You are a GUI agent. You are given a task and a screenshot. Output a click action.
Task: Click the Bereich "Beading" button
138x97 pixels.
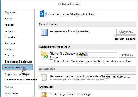click(124, 38)
